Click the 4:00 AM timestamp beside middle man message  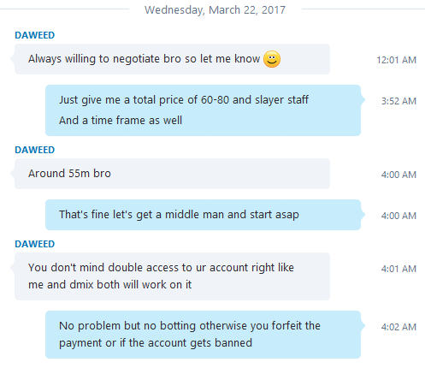[x=398, y=216]
